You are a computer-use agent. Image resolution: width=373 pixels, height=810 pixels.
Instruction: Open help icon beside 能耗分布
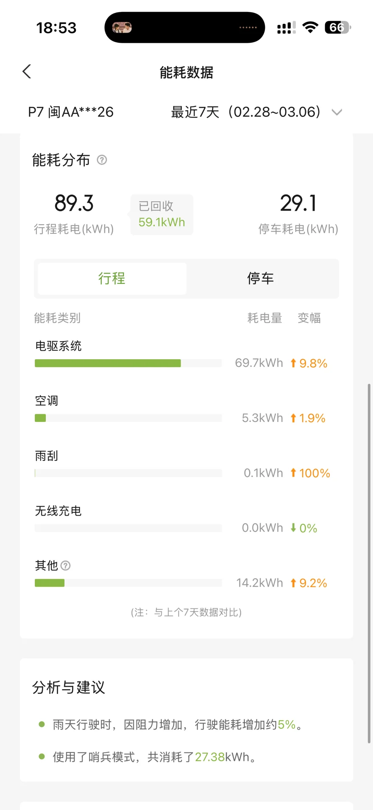coord(102,160)
